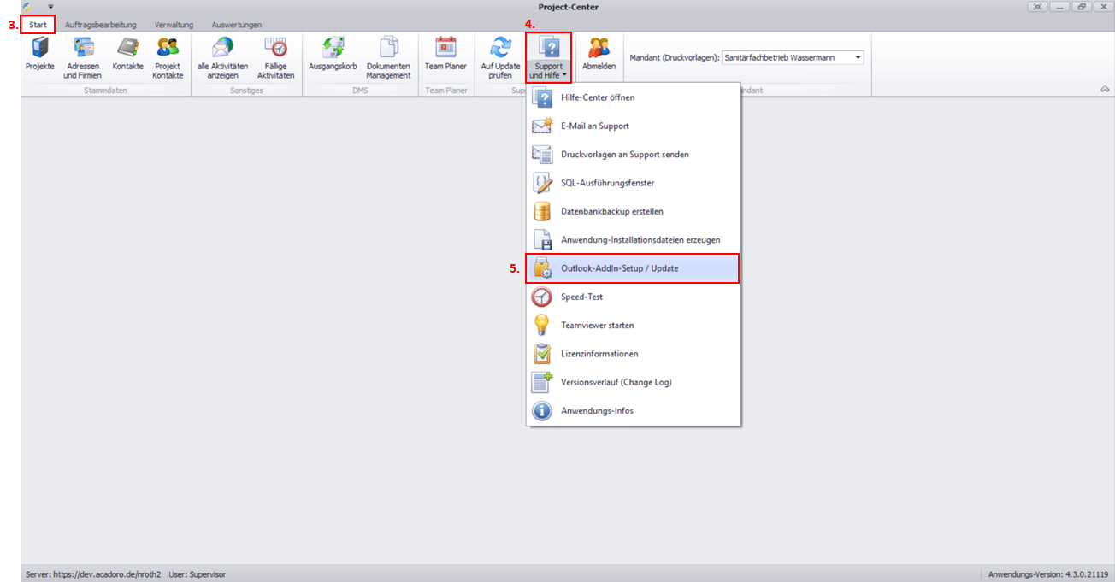Viewport: 1115px width, 582px height.
Task: Click the Projekt Kontakte icon
Action: point(168,56)
